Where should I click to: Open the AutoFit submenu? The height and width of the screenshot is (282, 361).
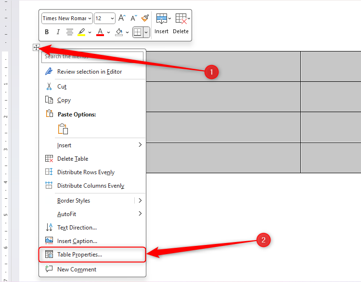pos(92,214)
